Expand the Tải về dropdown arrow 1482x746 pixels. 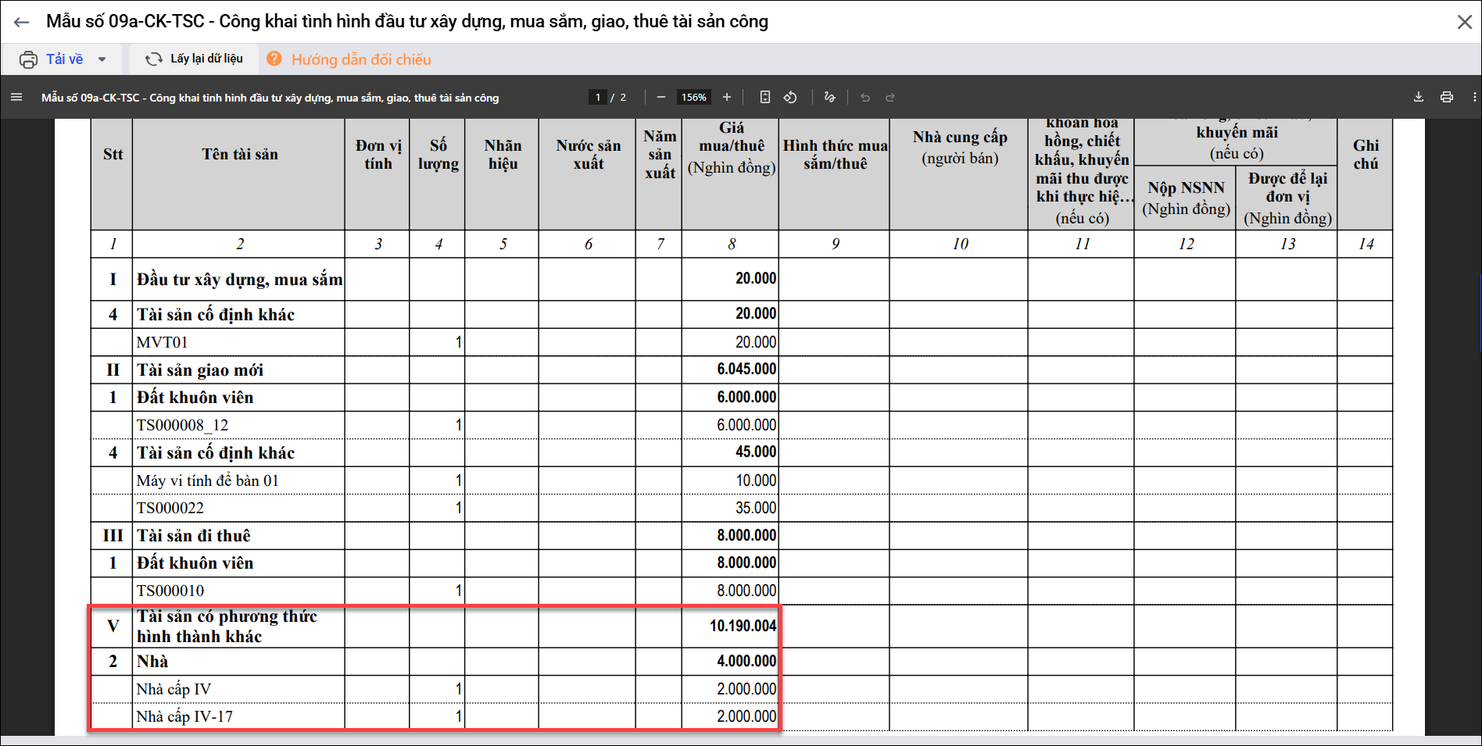102,59
